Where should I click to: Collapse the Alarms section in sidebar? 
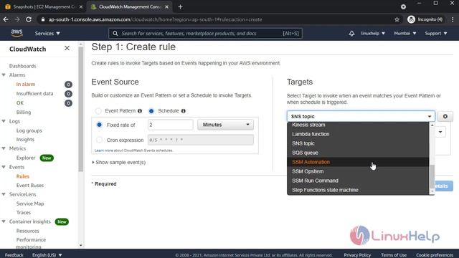point(4,75)
